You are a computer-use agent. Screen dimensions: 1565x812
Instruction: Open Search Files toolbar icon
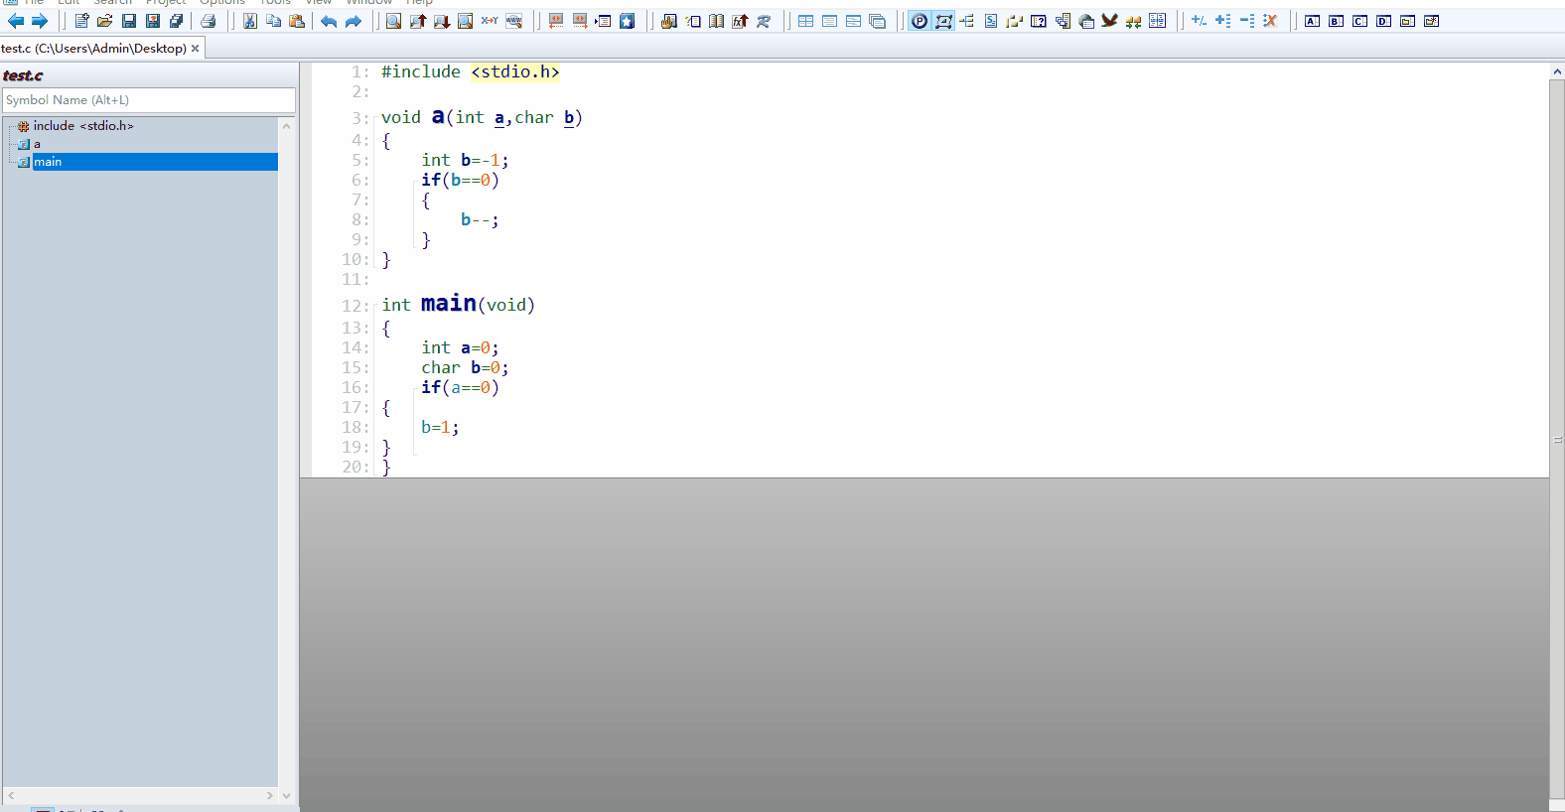466,21
